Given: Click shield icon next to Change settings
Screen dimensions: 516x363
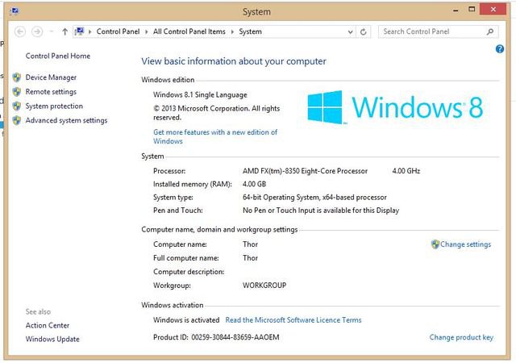Looking at the screenshot, I should tap(435, 244).
